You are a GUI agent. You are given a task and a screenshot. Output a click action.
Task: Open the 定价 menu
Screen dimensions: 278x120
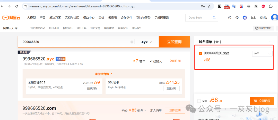pos(101,18)
